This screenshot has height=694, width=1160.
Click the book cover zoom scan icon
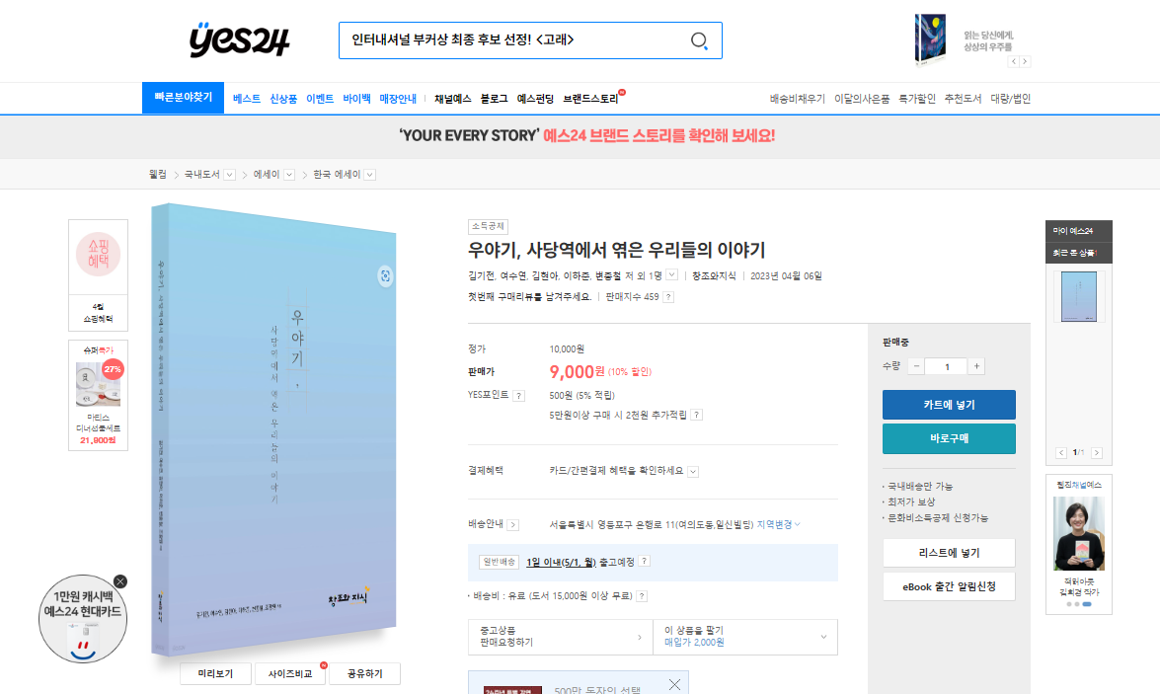point(385,276)
